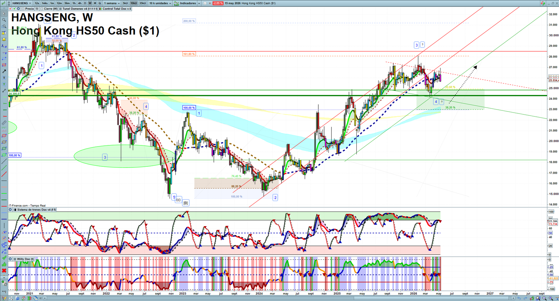Pick the red diagonal line tool

click(4, 174)
